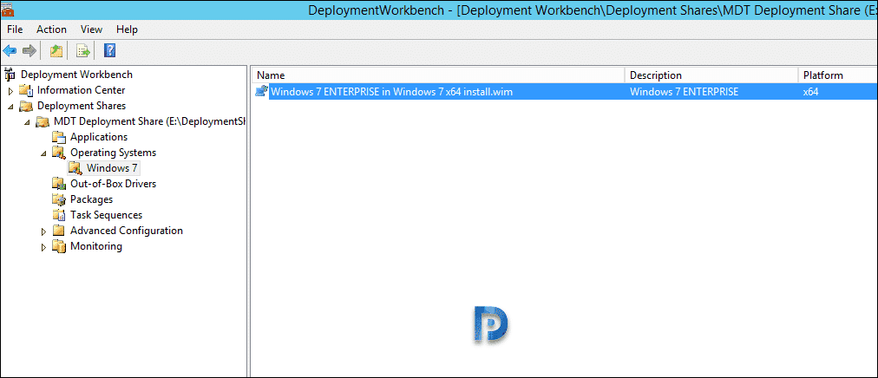Click the Advanced Configuration folder icon

point(59,231)
